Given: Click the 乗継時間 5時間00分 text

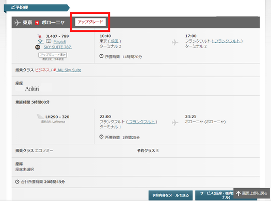Looking at the screenshot, I should tap(33, 102).
